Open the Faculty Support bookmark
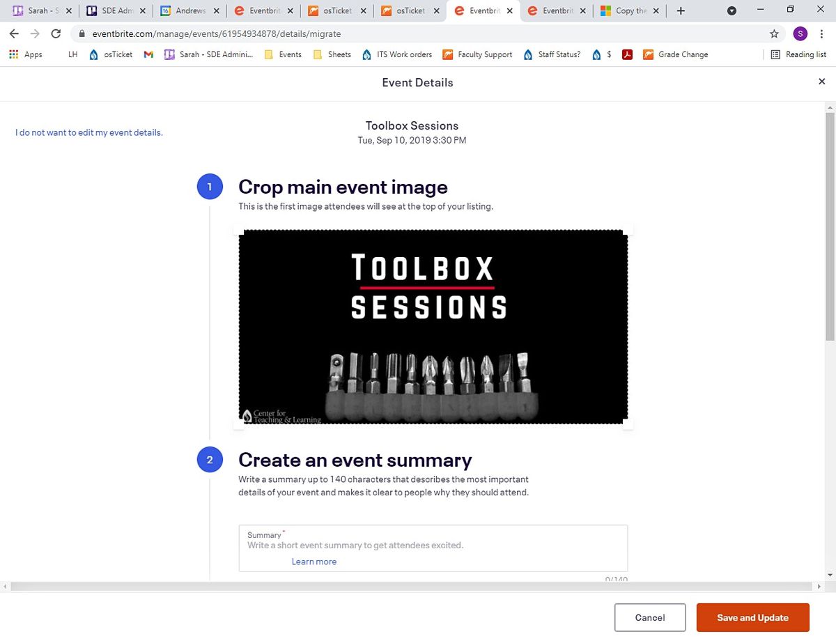The width and height of the screenshot is (836, 643). pyautogui.click(x=477, y=54)
